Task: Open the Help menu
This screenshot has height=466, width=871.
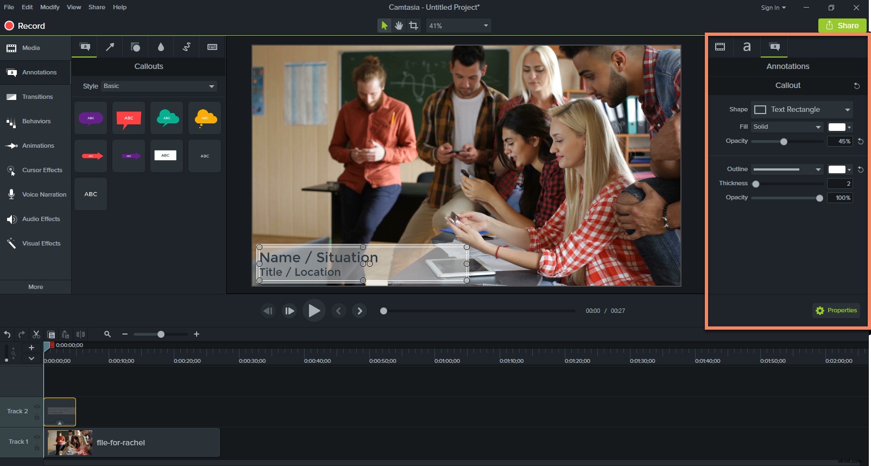Action: tap(119, 7)
